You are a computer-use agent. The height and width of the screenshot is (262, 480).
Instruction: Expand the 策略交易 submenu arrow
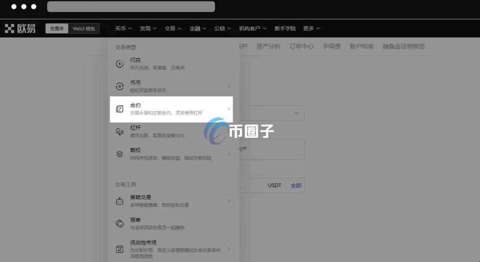pyautogui.click(x=229, y=201)
